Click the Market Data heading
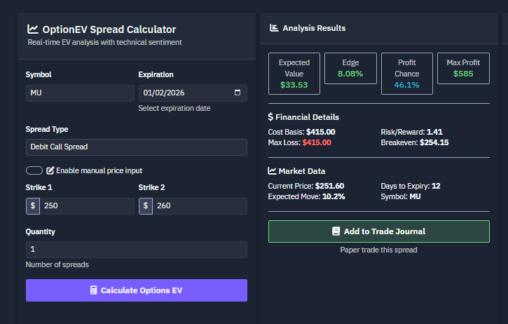This screenshot has width=508, height=324. tap(301, 171)
